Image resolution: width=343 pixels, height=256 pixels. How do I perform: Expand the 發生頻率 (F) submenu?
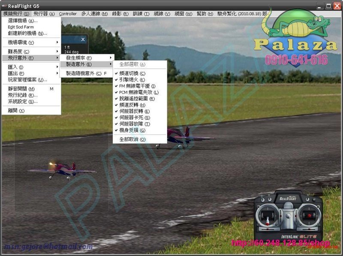[87, 58]
